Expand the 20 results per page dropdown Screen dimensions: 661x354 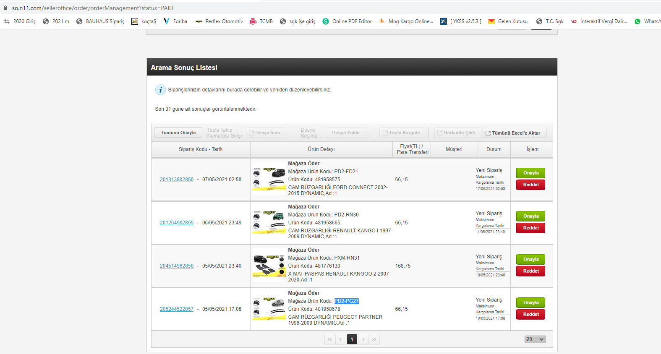coord(535,339)
